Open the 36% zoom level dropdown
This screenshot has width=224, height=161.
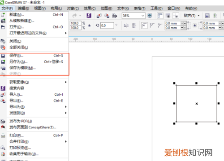pos(143,16)
